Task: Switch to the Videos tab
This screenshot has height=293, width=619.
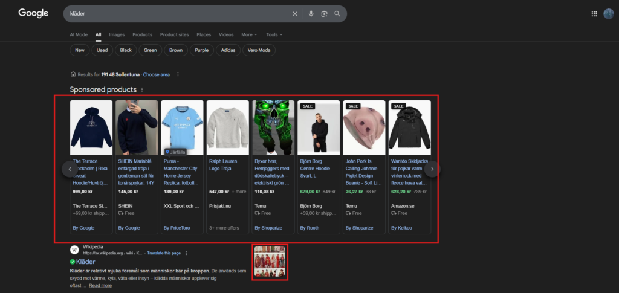Action: (226, 34)
